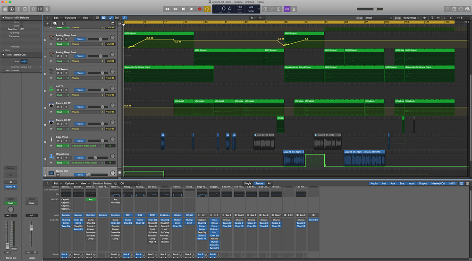Image resolution: width=472 pixels, height=261 pixels.
Task: Open the Functions menu in tracks area
Action: 71,17
